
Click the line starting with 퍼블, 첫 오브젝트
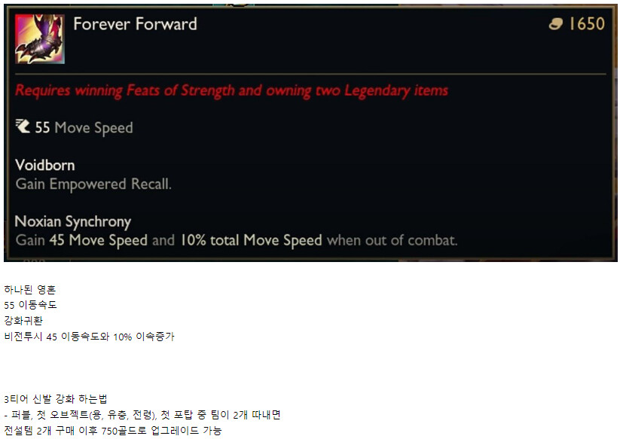142,415
